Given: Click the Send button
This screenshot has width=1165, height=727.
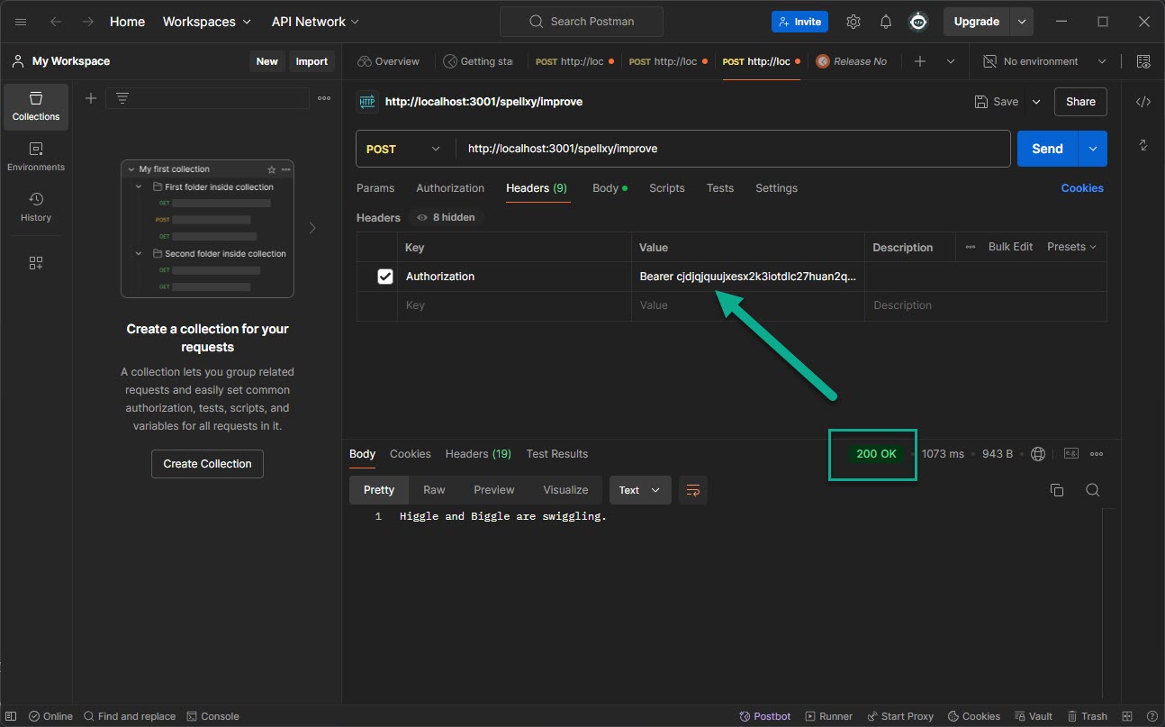Looking at the screenshot, I should point(1047,149).
